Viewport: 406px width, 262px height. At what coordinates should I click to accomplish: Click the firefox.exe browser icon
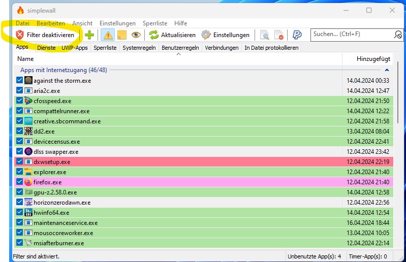click(x=28, y=182)
